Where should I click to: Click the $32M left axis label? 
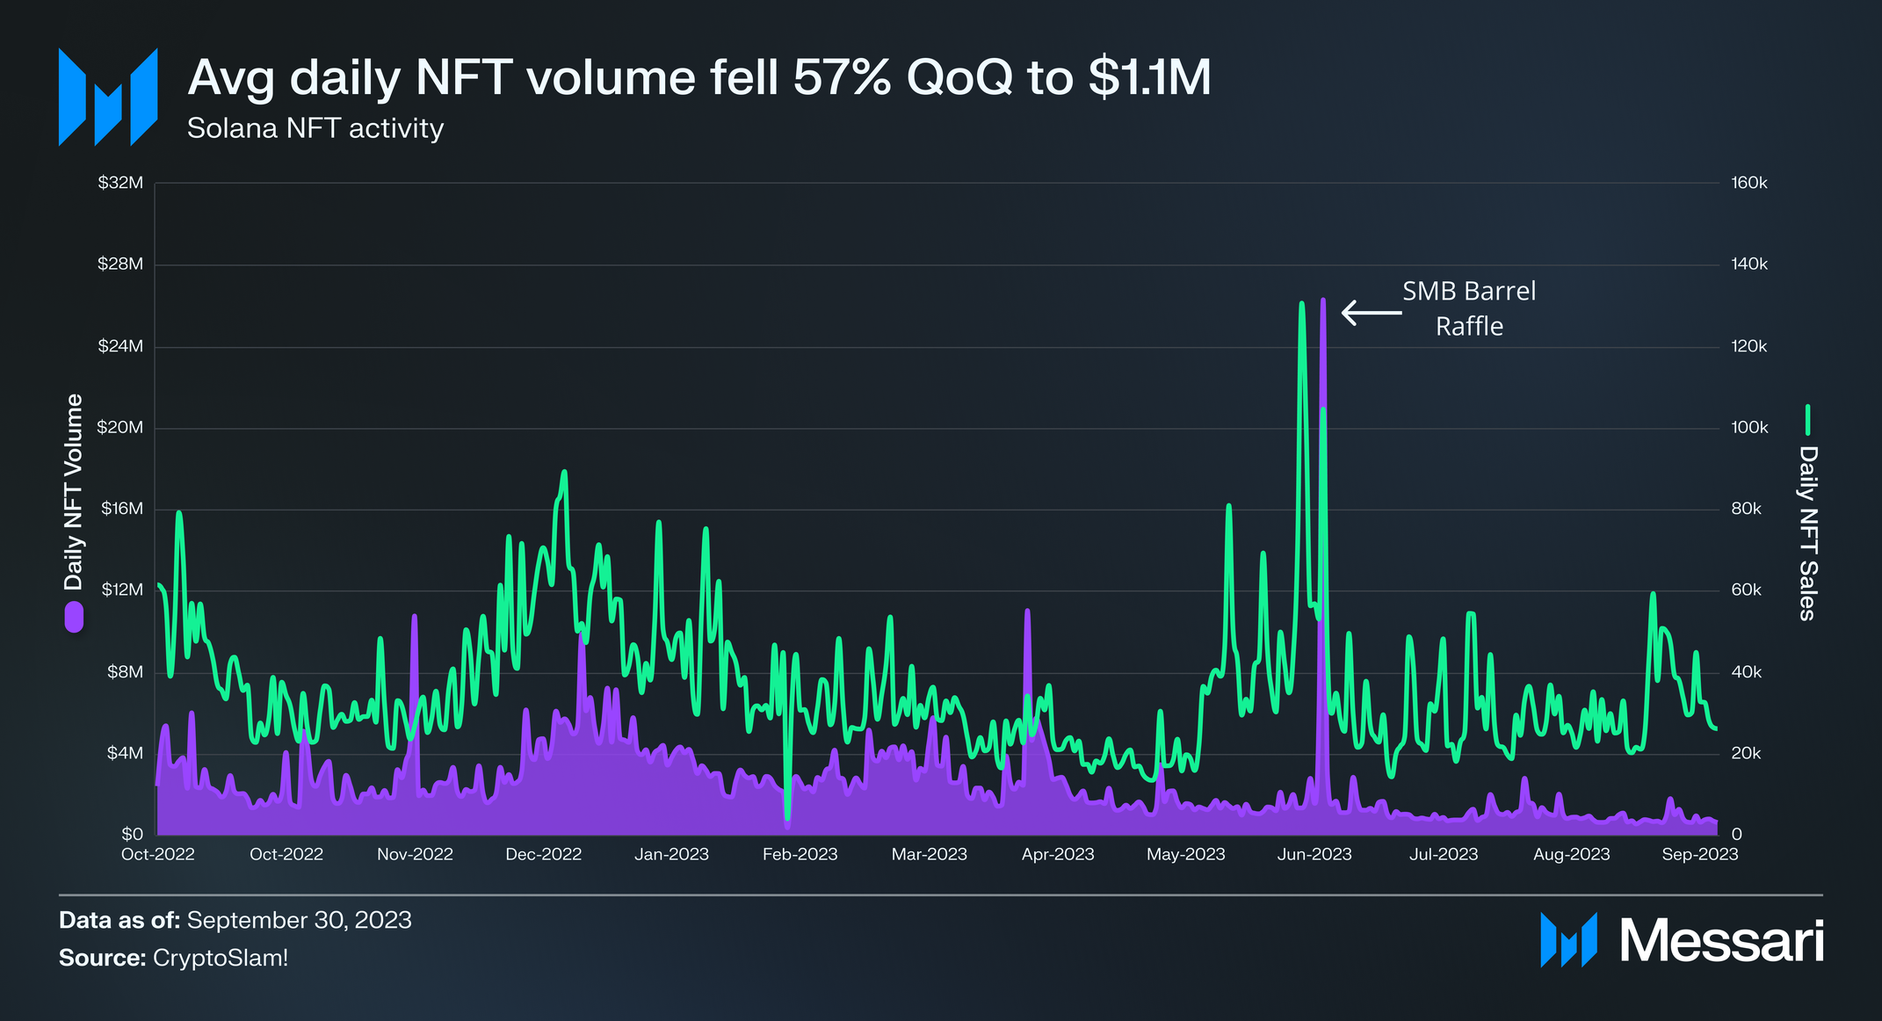(120, 183)
